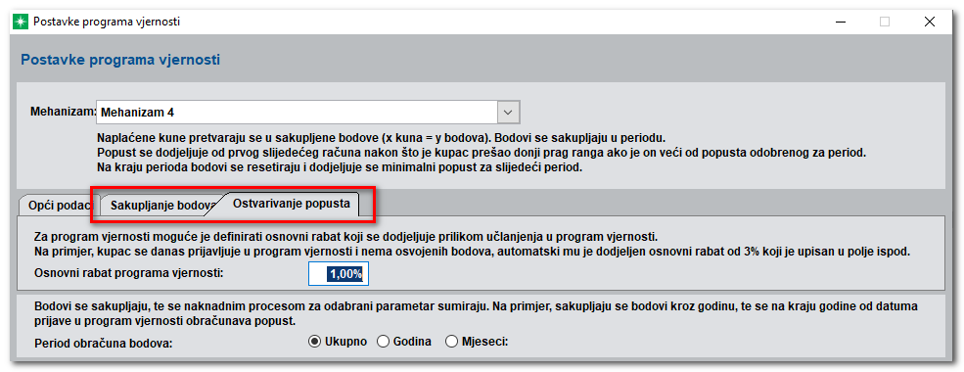Expand the Mehanizam dropdown arrow
The height and width of the screenshot is (372, 964).
tap(508, 113)
